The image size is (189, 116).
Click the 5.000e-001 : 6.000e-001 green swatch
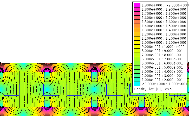click(137, 63)
